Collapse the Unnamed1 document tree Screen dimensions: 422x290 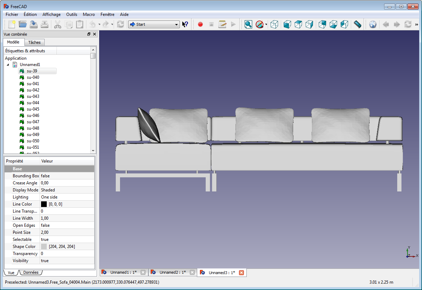(8, 64)
